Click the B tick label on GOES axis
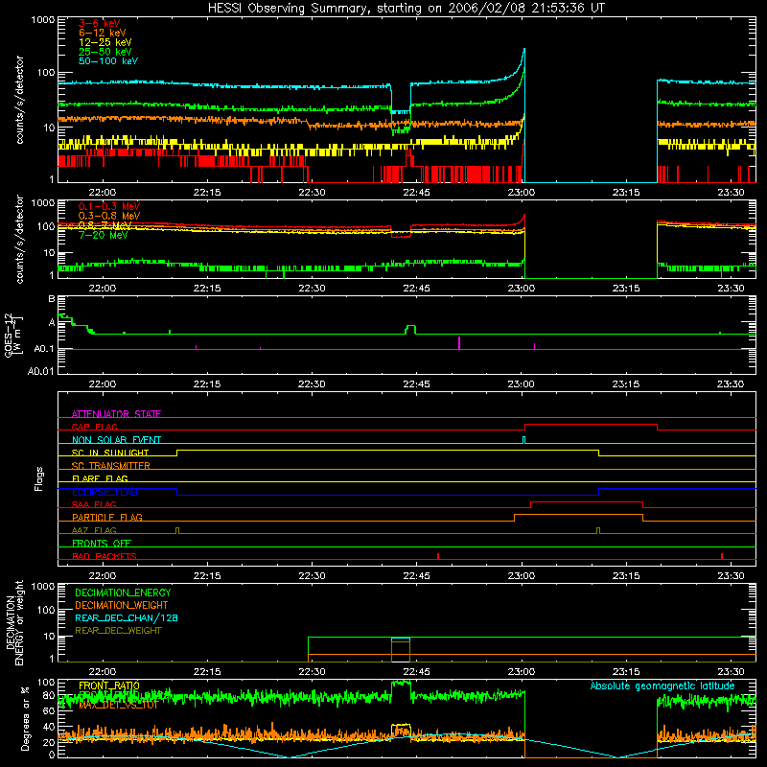 (x=52, y=299)
